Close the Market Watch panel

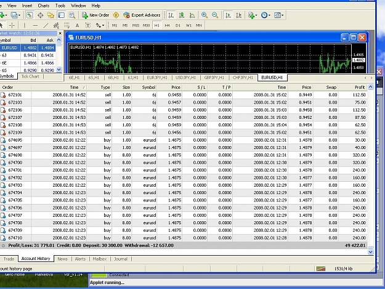[x=60, y=33]
